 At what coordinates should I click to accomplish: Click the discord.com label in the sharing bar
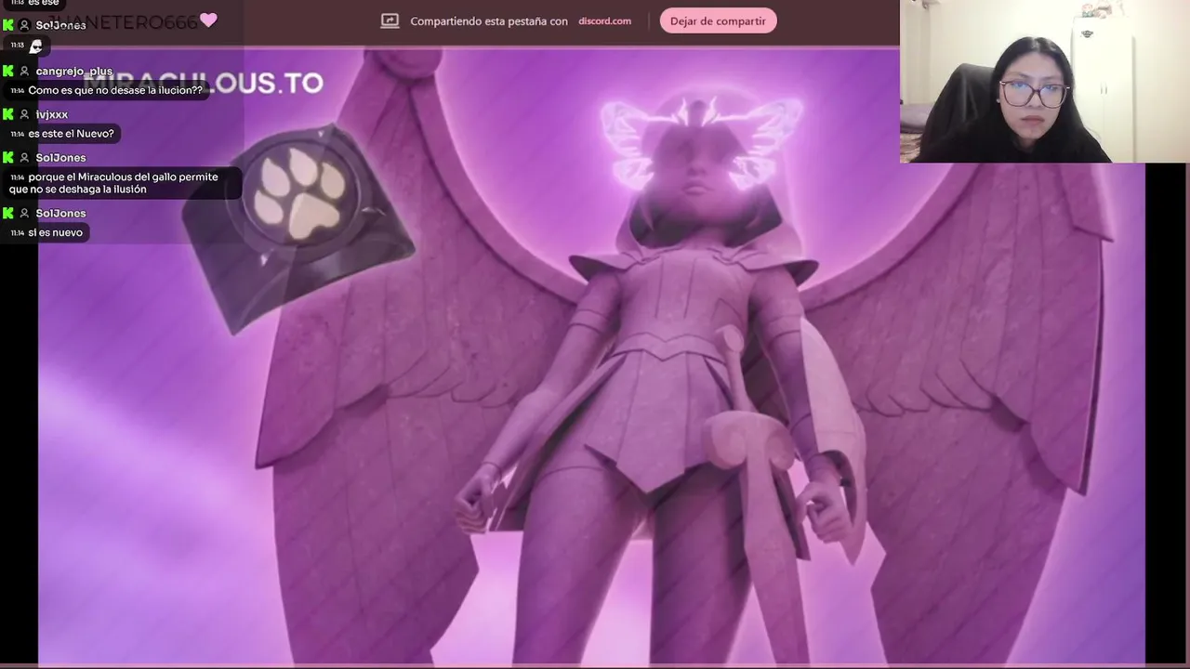tap(604, 21)
